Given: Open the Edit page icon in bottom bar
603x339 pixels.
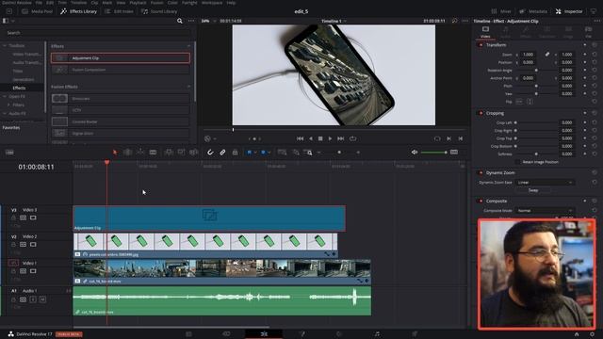Looking at the screenshot, I should [x=264, y=334].
